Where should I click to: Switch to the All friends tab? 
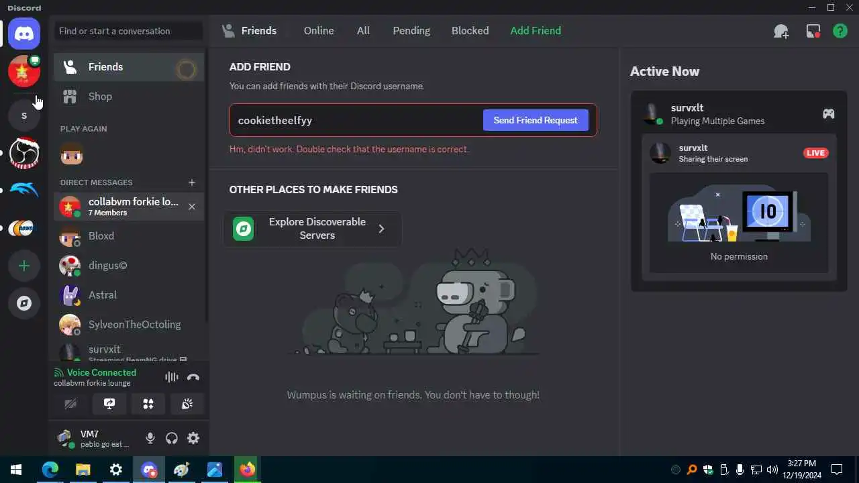(x=363, y=31)
